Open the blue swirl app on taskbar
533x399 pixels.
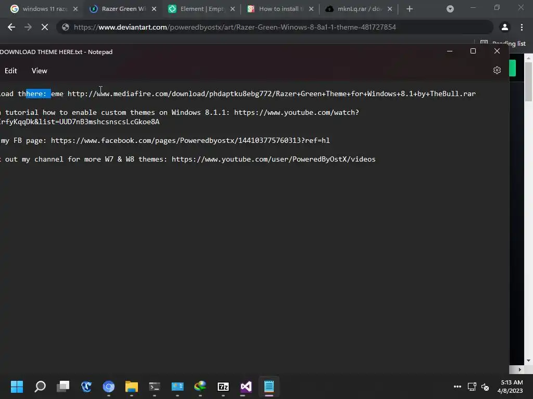coord(86,387)
